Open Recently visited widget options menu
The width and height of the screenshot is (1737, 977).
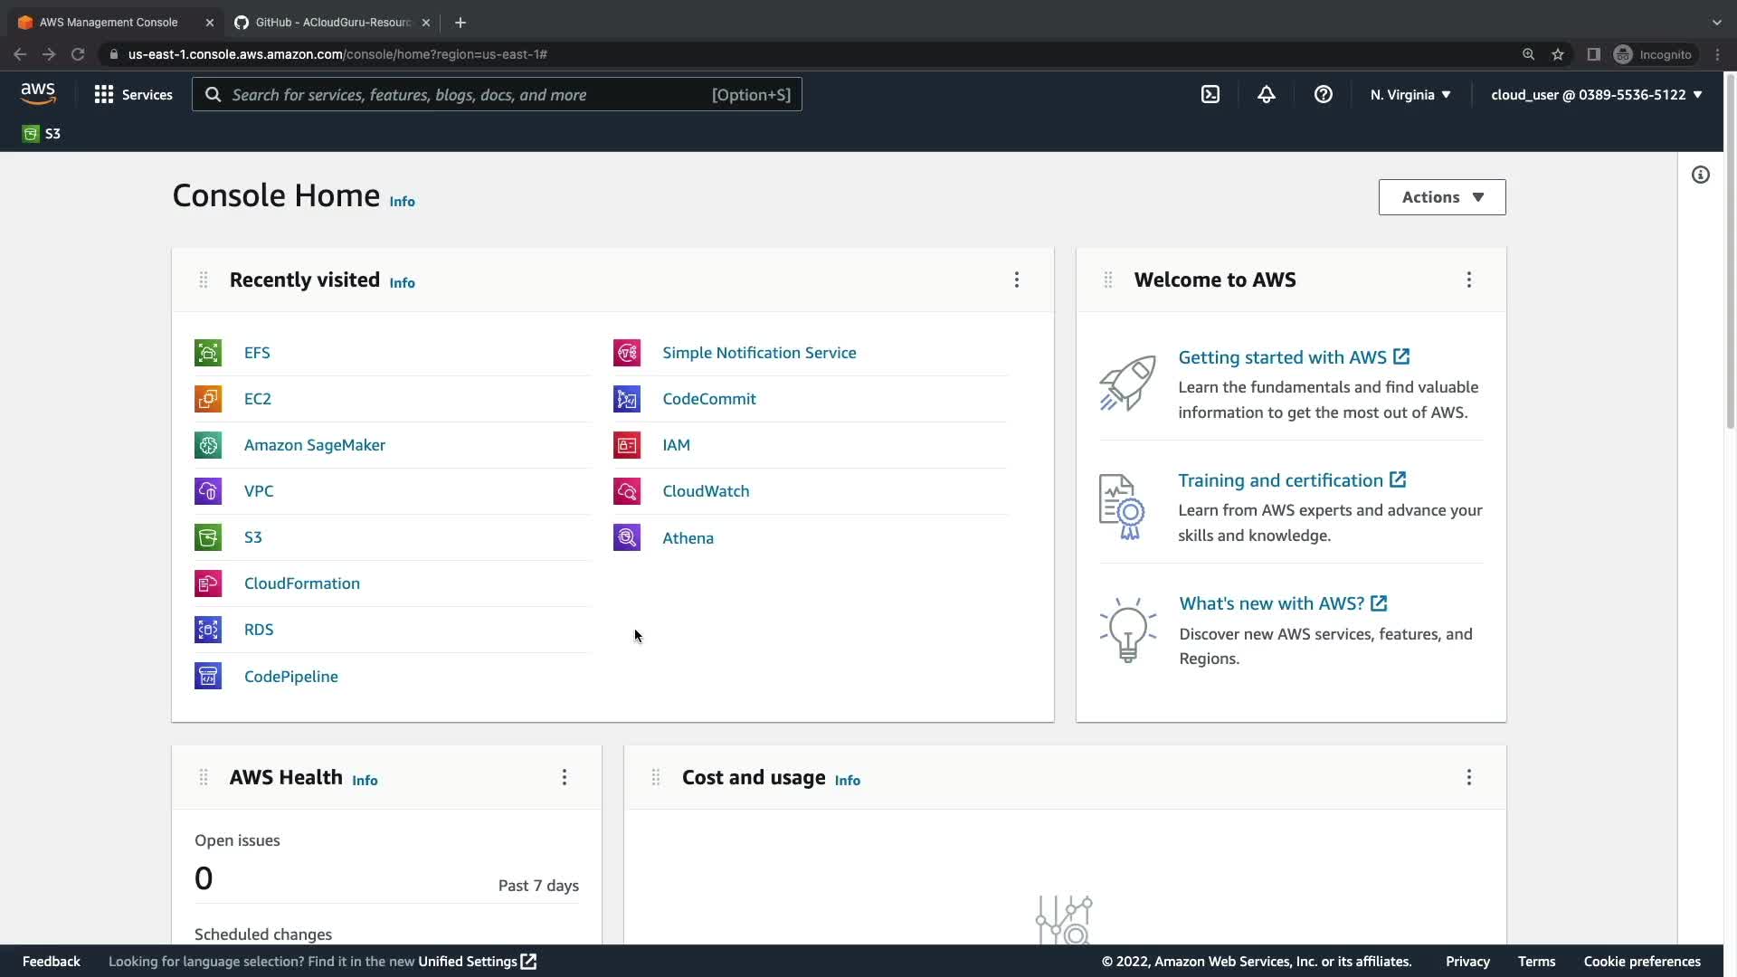click(x=1017, y=280)
